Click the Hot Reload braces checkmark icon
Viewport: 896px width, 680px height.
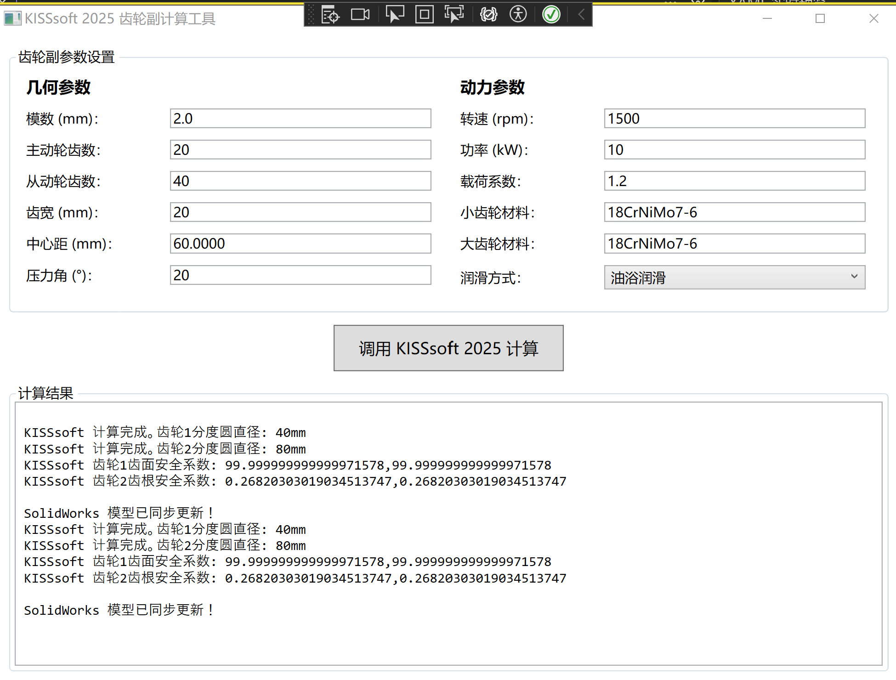(488, 15)
